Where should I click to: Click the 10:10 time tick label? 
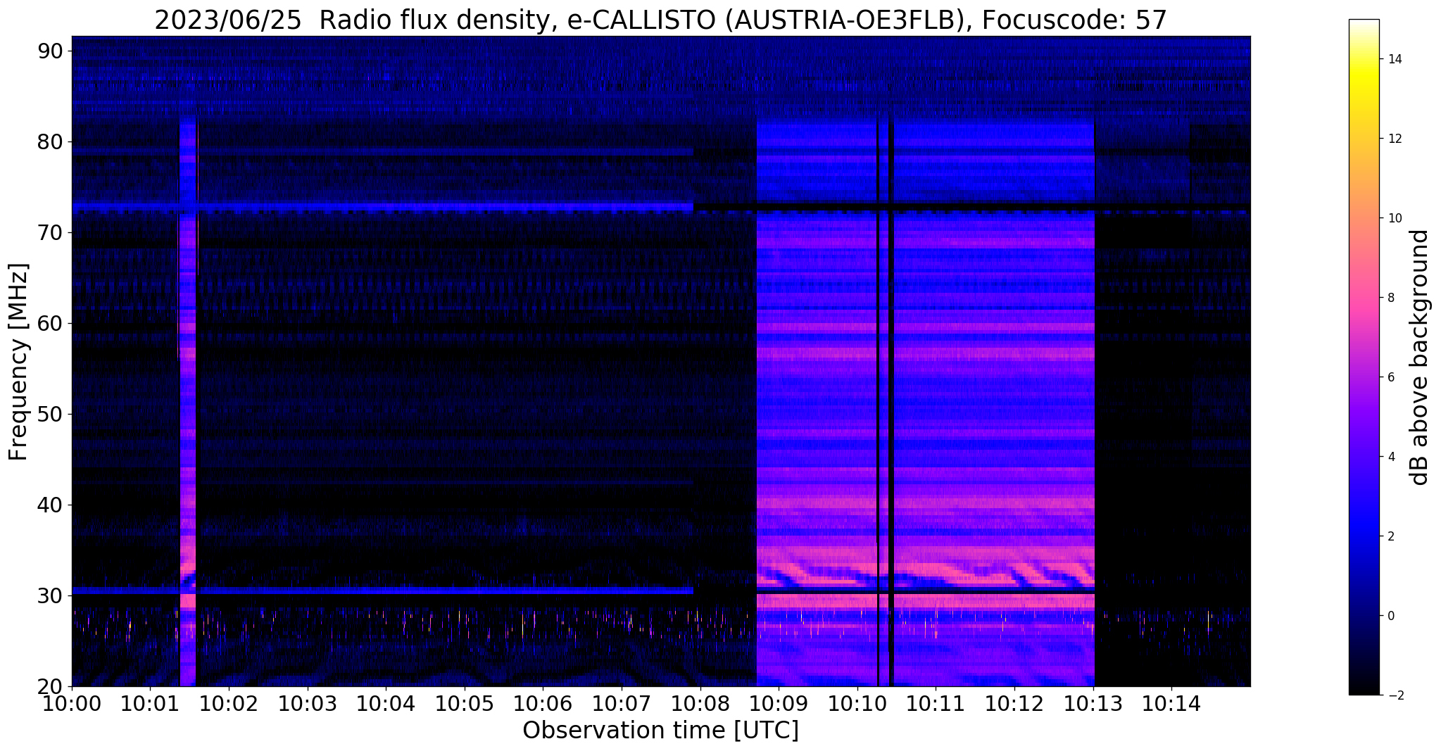coord(857,705)
